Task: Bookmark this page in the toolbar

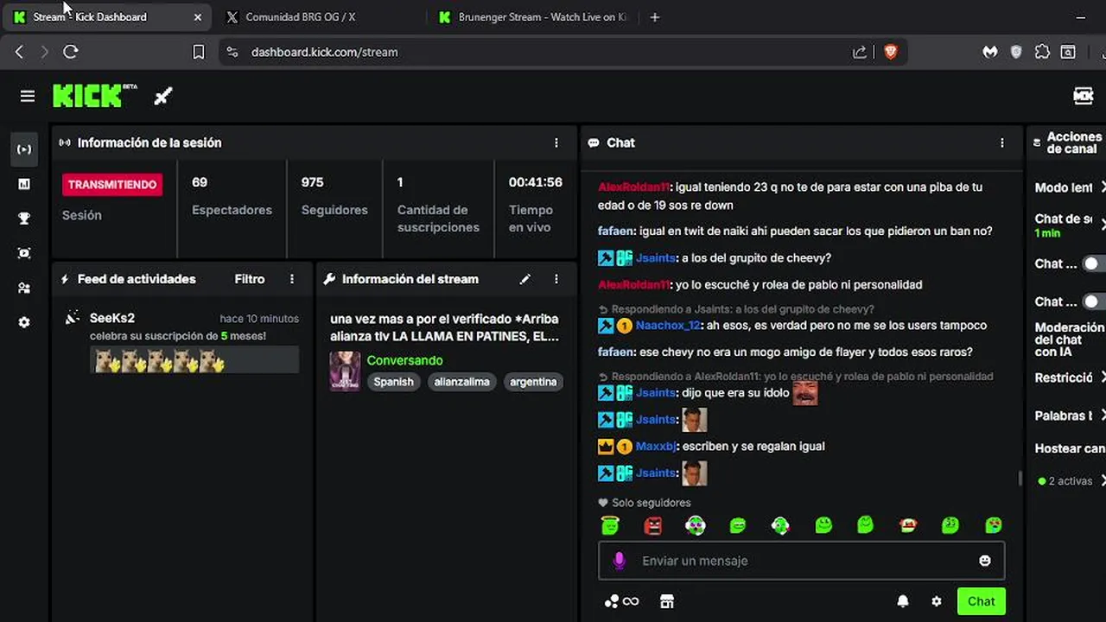Action: 198,52
